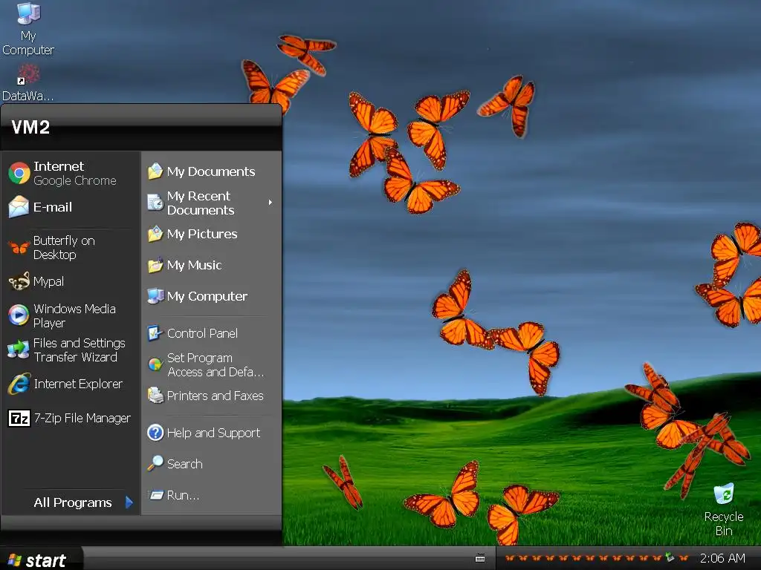The width and height of the screenshot is (761, 570).
Task: Open Control Panel
Action: click(x=212, y=333)
